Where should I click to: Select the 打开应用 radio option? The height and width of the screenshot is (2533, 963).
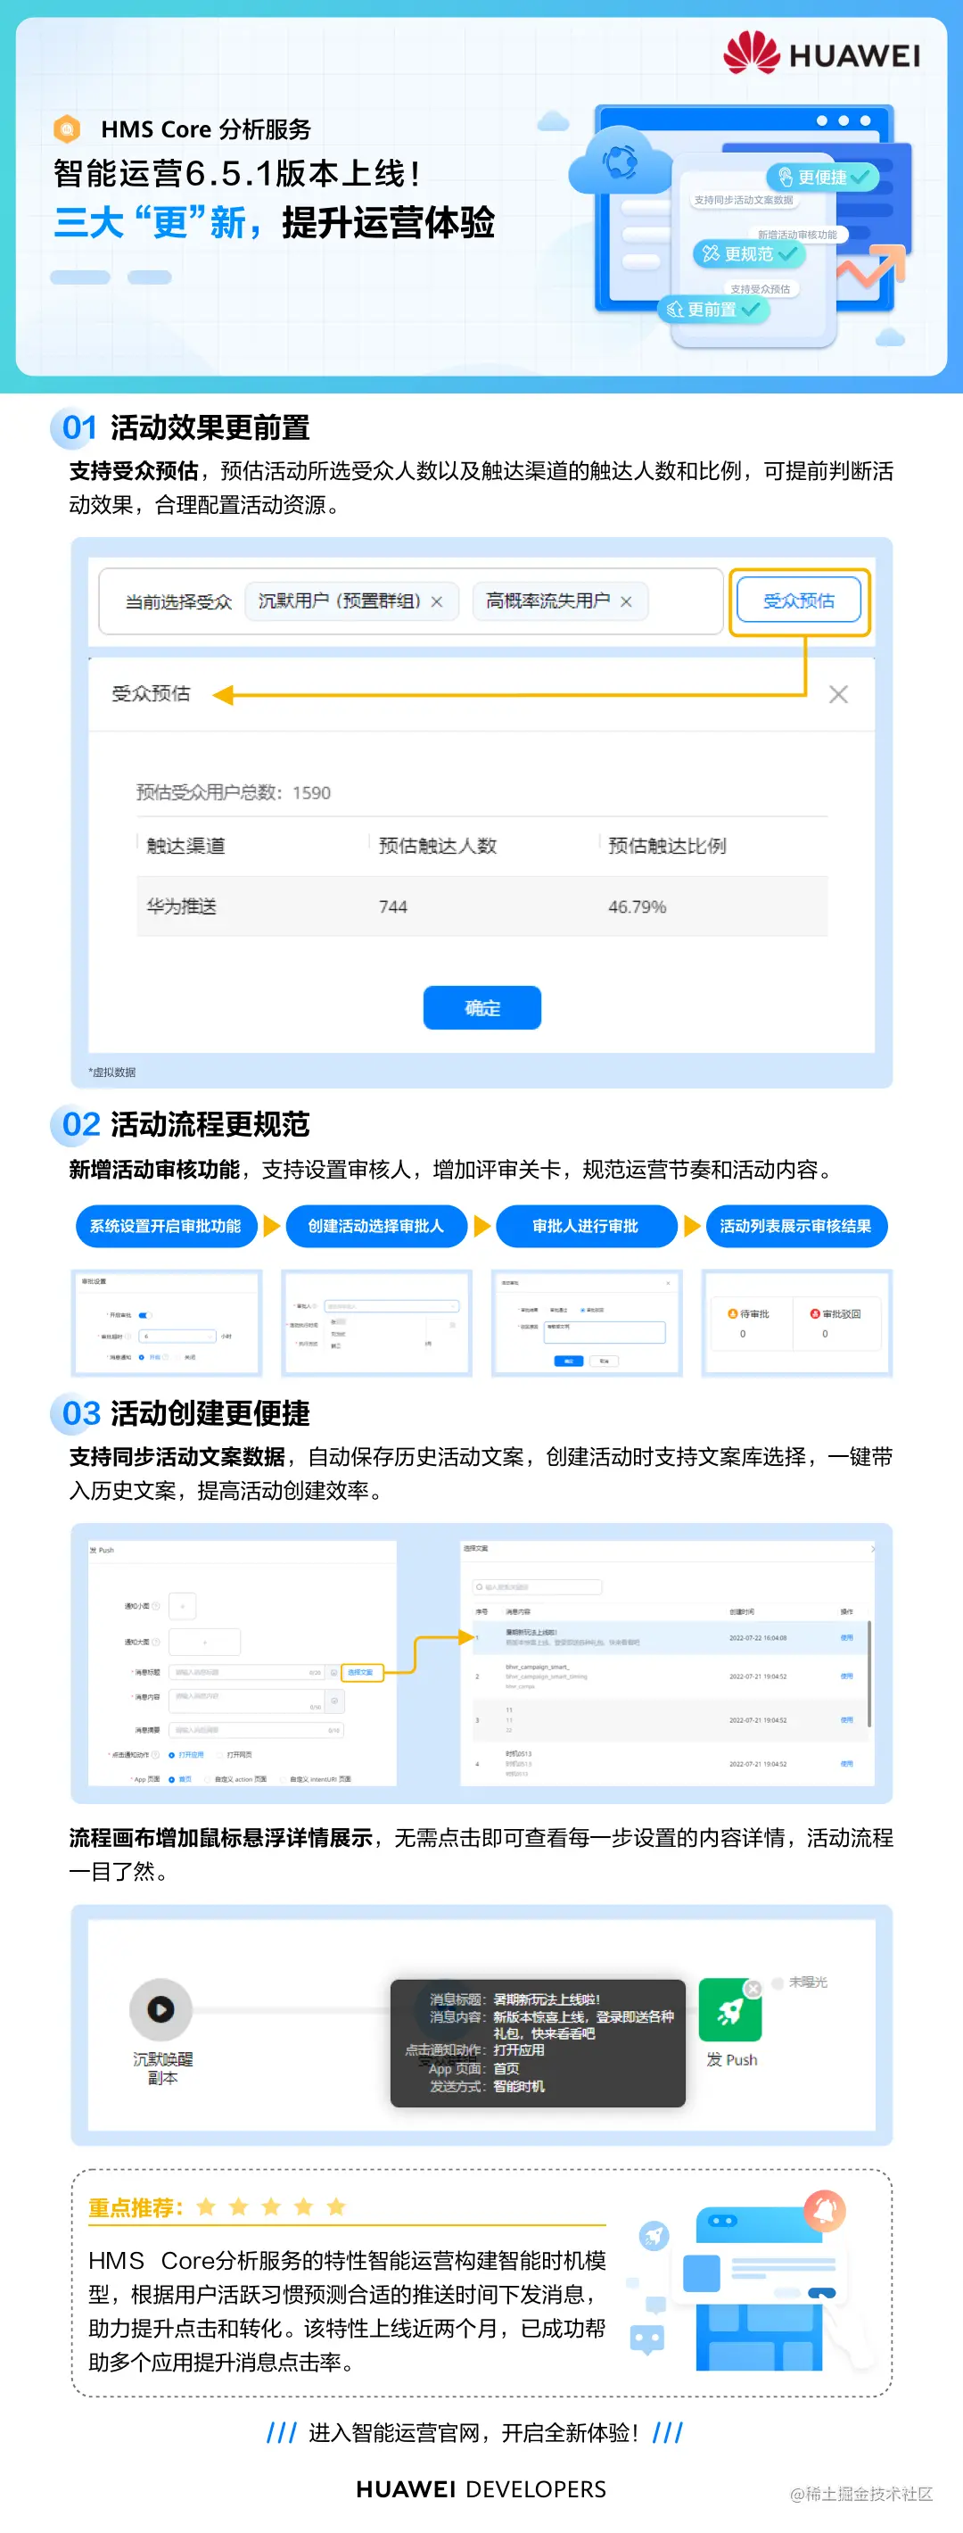(171, 1754)
